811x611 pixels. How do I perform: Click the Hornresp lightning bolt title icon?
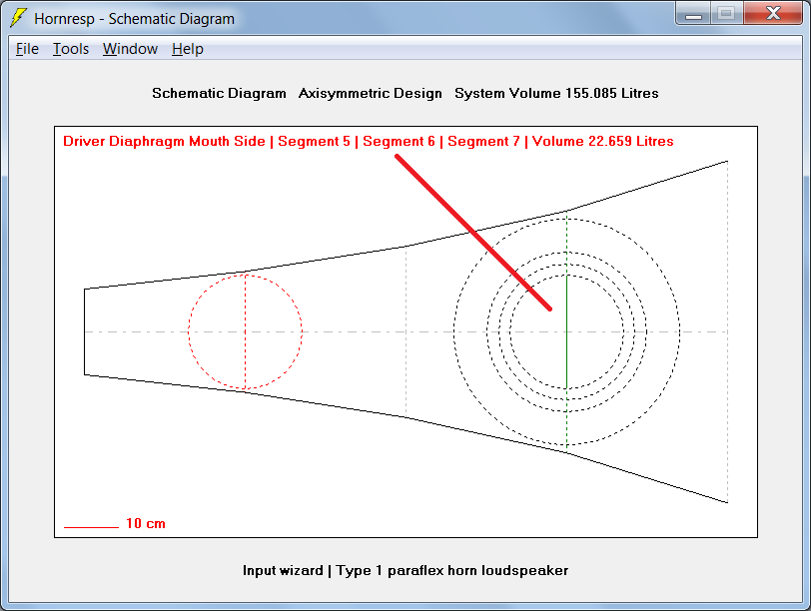19,18
